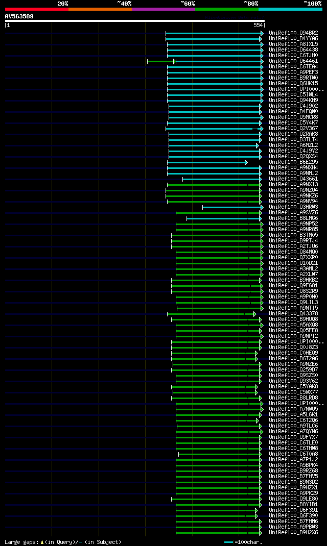Select label UniRef100_B6E295
Viewport: 327px width, 546px height.
click(x=293, y=162)
